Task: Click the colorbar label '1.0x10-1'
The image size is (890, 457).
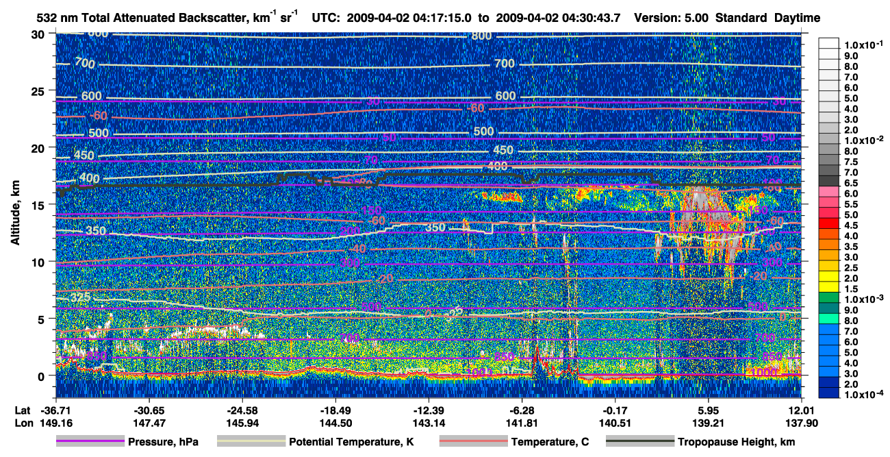Action: (863, 45)
